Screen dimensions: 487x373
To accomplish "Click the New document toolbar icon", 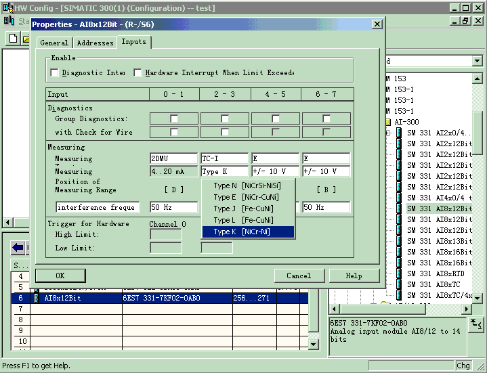I will [12, 39].
